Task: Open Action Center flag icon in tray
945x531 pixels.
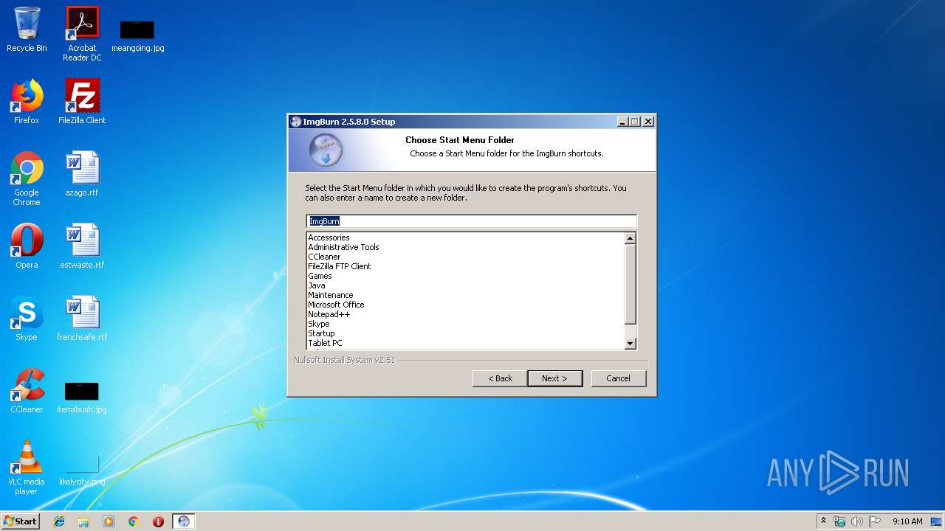Action: pyautogui.click(x=875, y=521)
